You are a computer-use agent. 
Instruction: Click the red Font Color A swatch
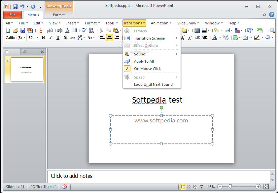click(x=215, y=38)
